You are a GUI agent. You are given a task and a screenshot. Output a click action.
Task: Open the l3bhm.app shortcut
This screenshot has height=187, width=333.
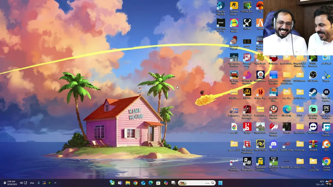coord(234,164)
